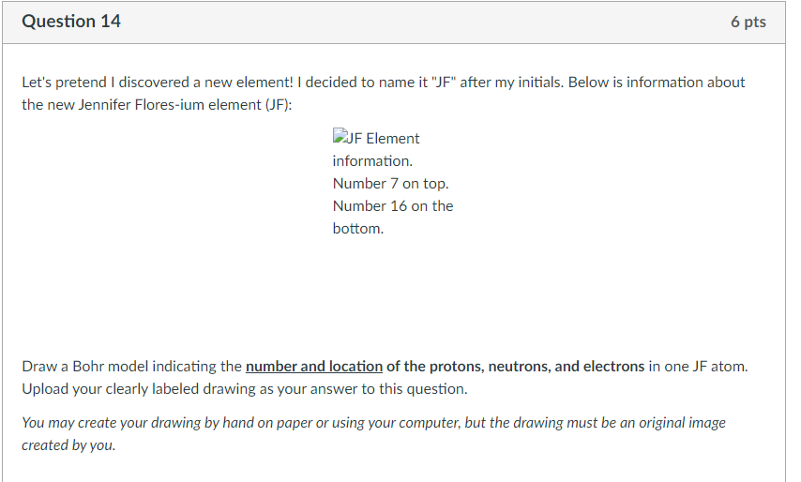Click 'Number 7 on top.' text line
The width and height of the screenshot is (801, 482).
coord(391,183)
